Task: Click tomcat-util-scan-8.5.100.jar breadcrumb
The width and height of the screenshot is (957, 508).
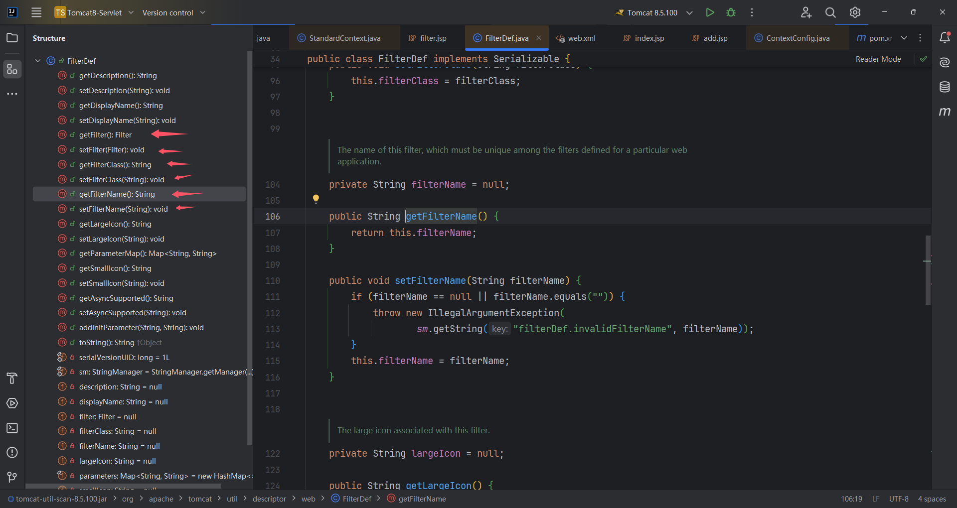Action: (x=58, y=499)
